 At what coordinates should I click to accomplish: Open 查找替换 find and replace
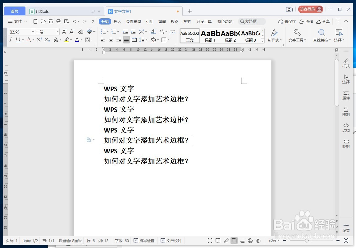coord(322,36)
